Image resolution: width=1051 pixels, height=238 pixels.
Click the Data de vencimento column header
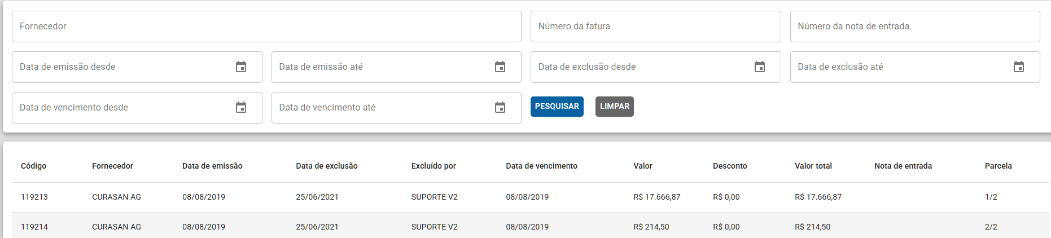coord(542,166)
